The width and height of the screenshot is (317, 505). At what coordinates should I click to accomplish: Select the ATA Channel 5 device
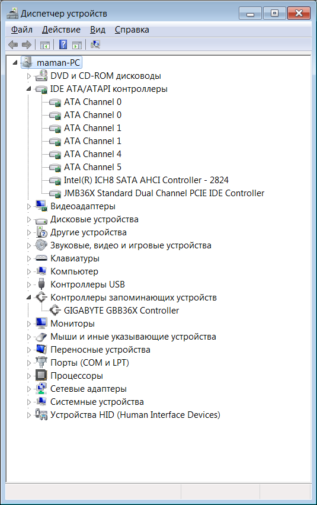pyautogui.click(x=92, y=167)
